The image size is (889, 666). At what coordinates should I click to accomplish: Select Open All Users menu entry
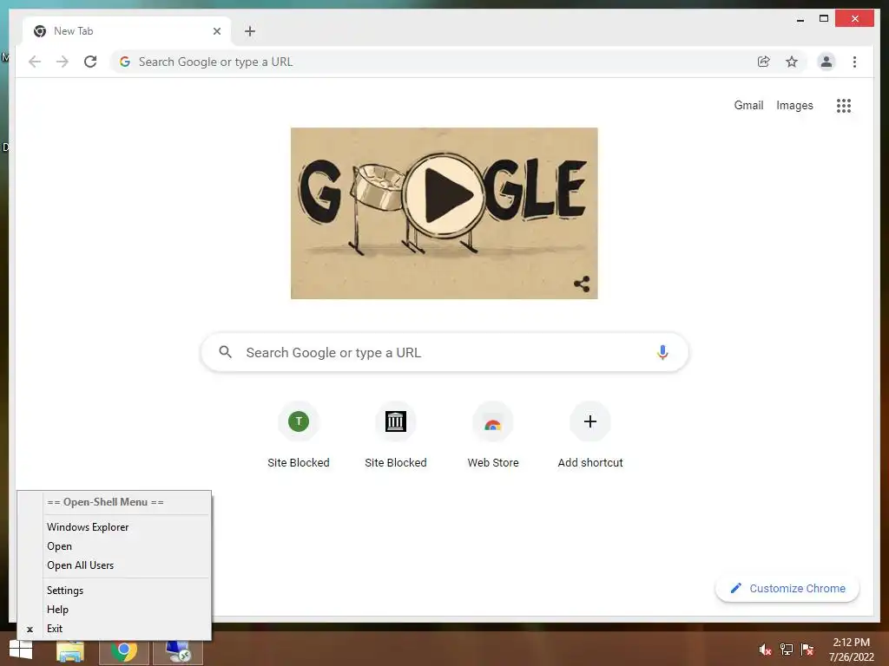(127, 565)
